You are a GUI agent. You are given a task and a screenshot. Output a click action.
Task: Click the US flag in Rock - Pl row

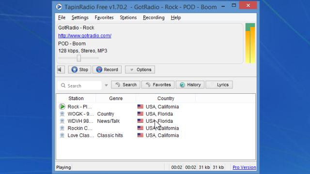pos(140,106)
